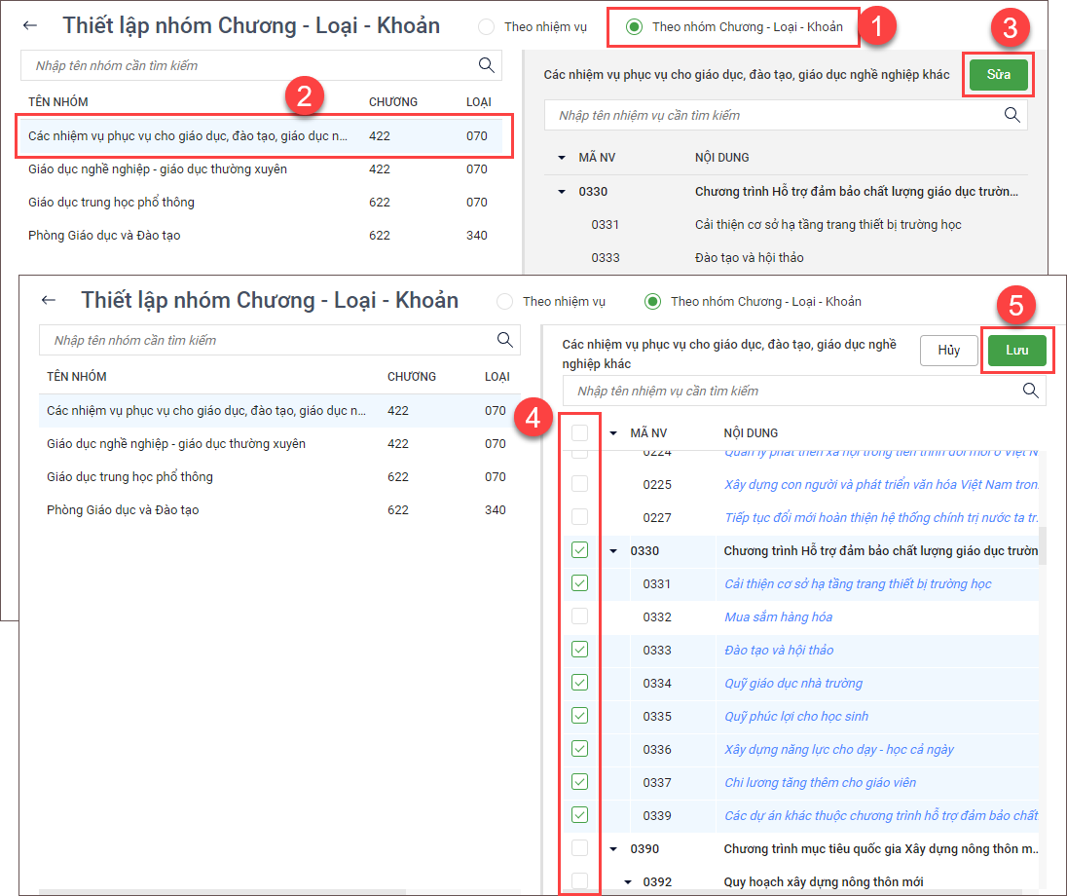Click the magnifier icon in the task search below Hủy
The image size is (1067, 896).
click(x=1030, y=391)
